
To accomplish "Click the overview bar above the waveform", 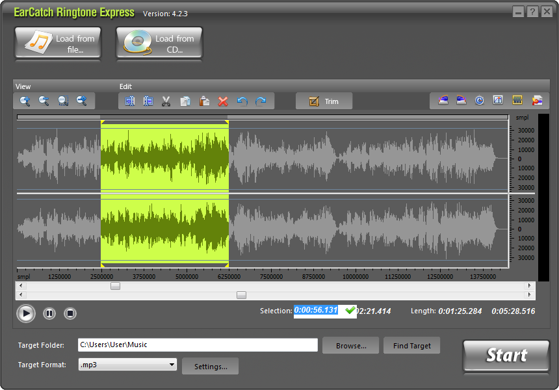I will 263,117.
